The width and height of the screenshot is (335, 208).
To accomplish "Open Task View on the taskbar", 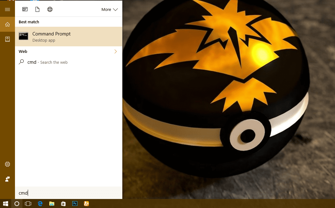I will coord(28,204).
